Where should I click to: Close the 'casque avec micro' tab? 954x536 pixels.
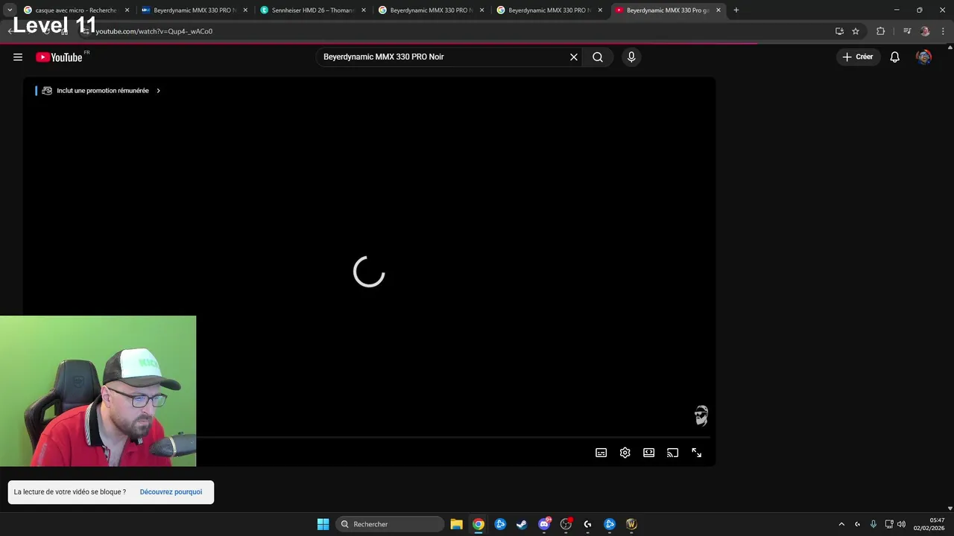127,10
